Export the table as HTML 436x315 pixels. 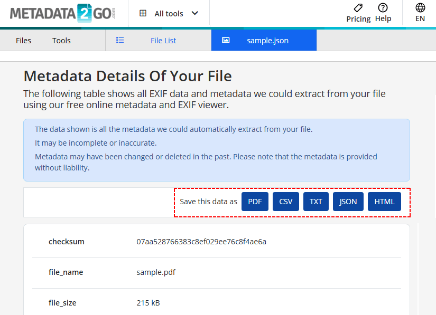(384, 201)
